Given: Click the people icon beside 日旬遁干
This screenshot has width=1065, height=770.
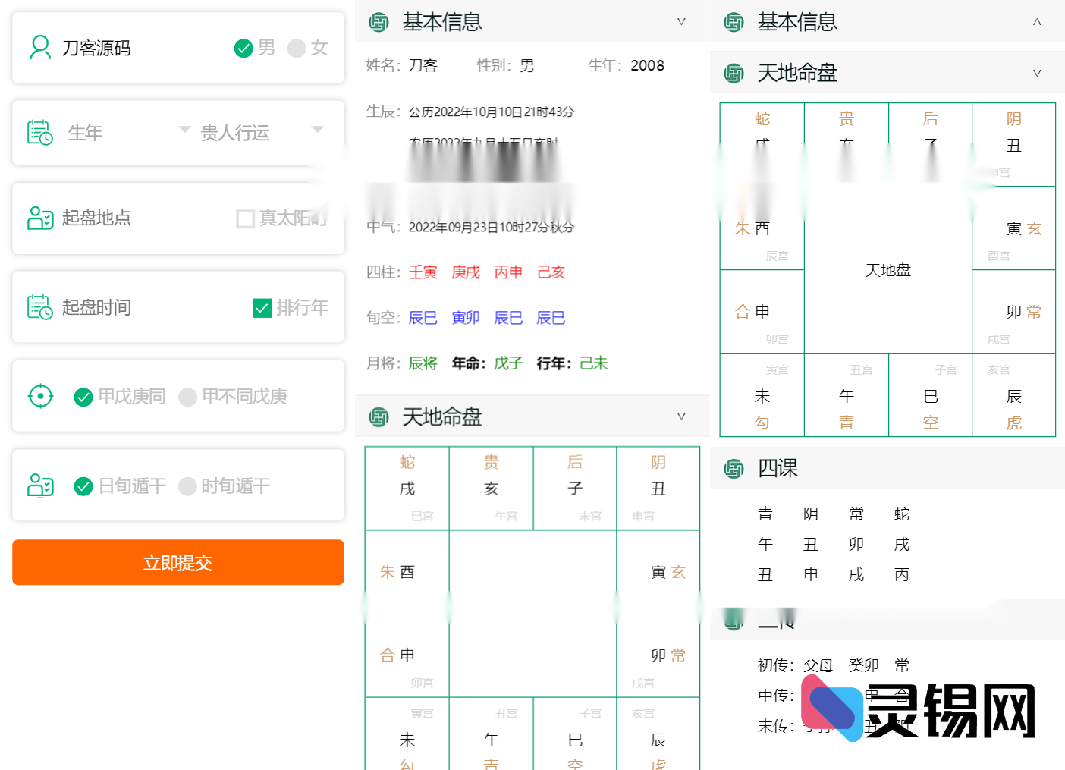Looking at the screenshot, I should tap(39, 486).
